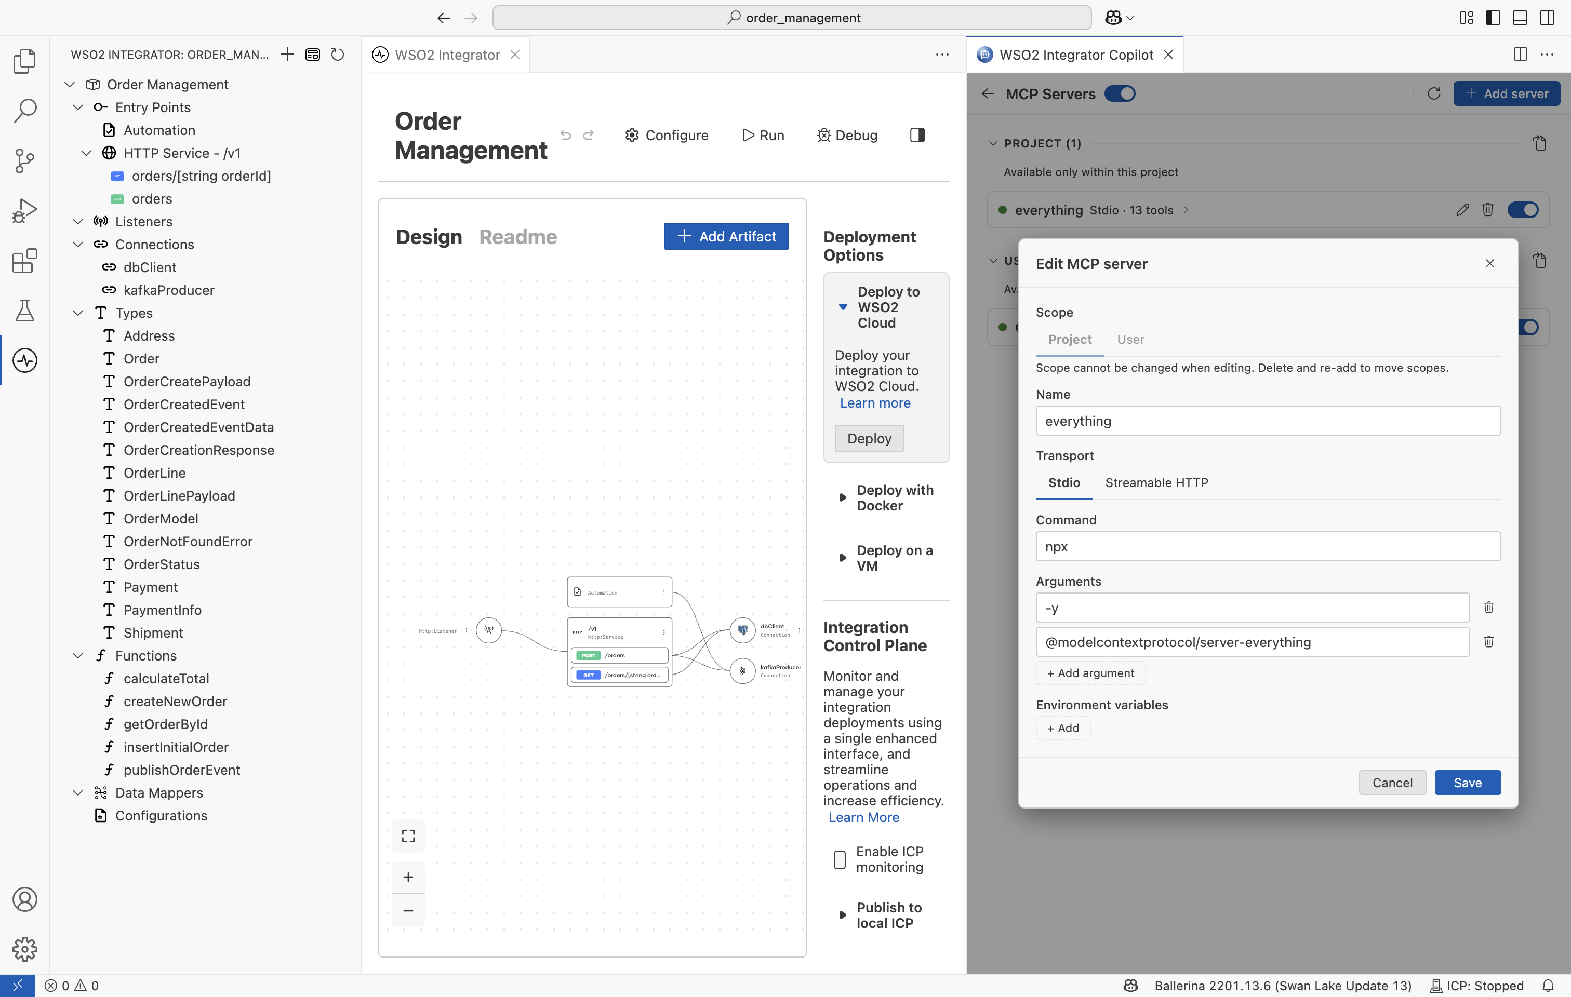Click the Name input field
The height and width of the screenshot is (997, 1571).
pyautogui.click(x=1268, y=421)
